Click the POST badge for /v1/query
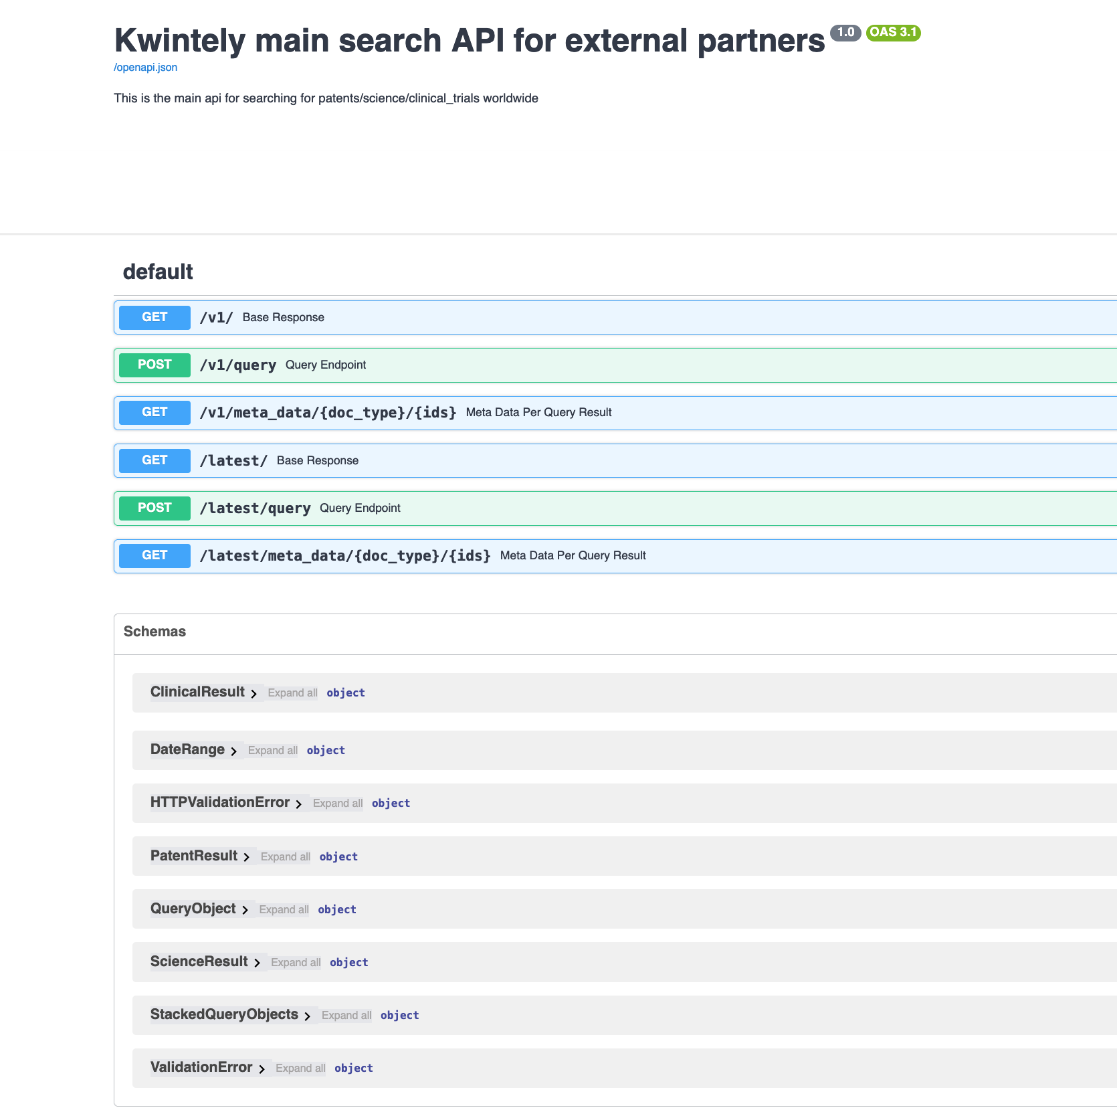 point(155,365)
